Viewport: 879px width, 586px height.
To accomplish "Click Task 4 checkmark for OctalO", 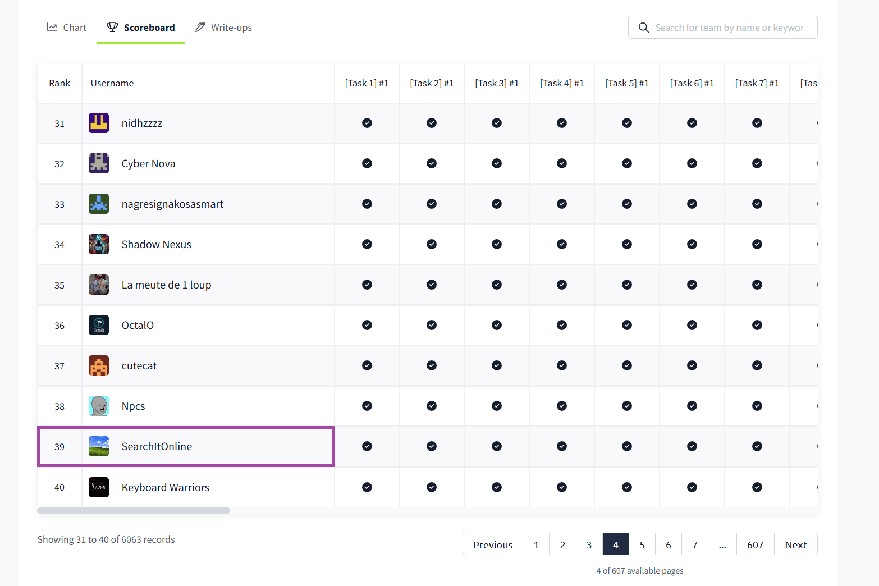I will click(x=562, y=325).
